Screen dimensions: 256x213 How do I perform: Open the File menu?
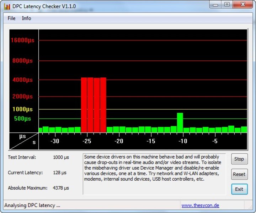click(11, 18)
